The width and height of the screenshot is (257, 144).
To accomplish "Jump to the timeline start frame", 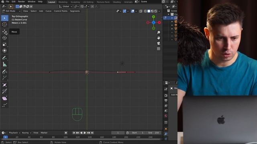I will (x=74, y=133).
